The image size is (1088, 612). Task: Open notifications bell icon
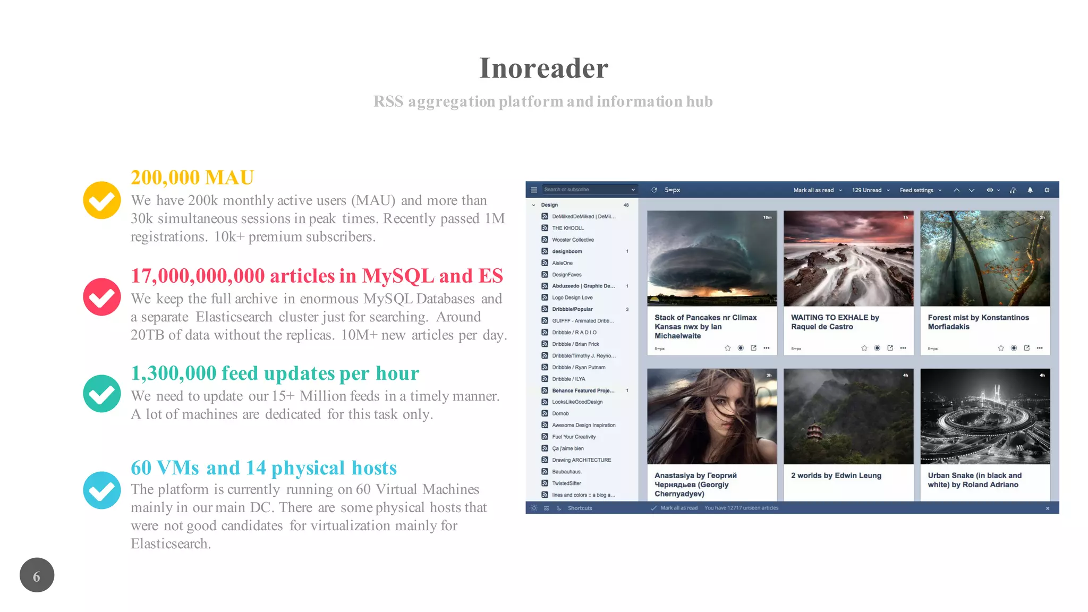pyautogui.click(x=1030, y=190)
